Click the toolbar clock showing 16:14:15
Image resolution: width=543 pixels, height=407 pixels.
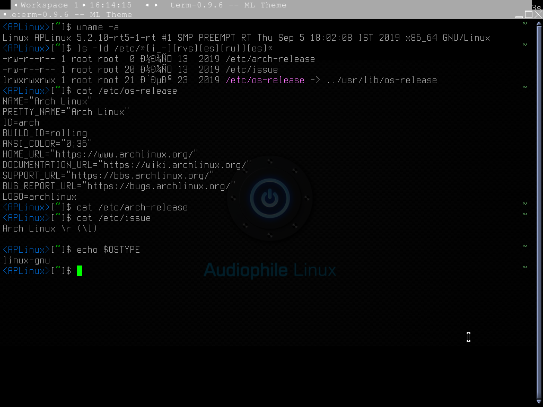[x=111, y=5]
